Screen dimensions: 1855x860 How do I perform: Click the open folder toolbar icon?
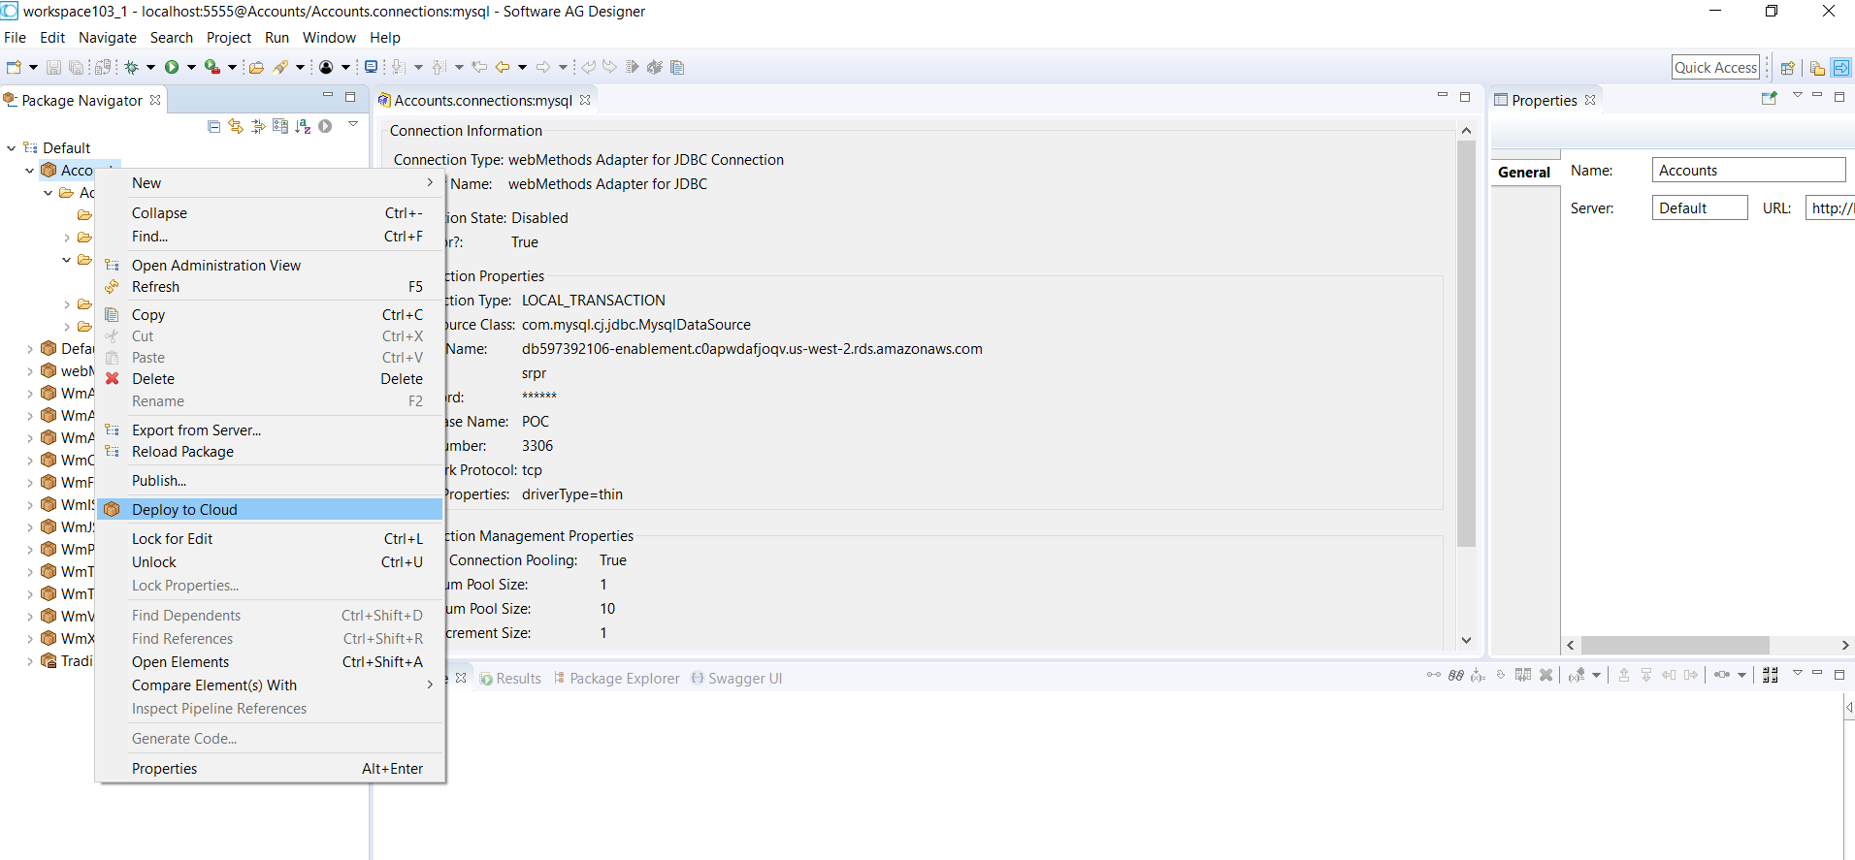256,67
